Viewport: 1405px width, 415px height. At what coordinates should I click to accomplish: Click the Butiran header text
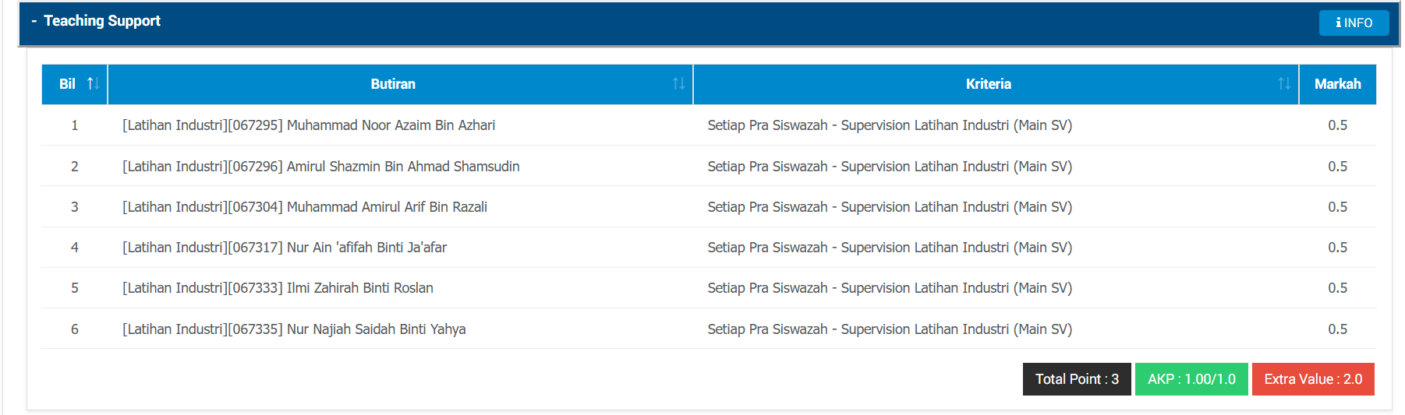coord(393,84)
